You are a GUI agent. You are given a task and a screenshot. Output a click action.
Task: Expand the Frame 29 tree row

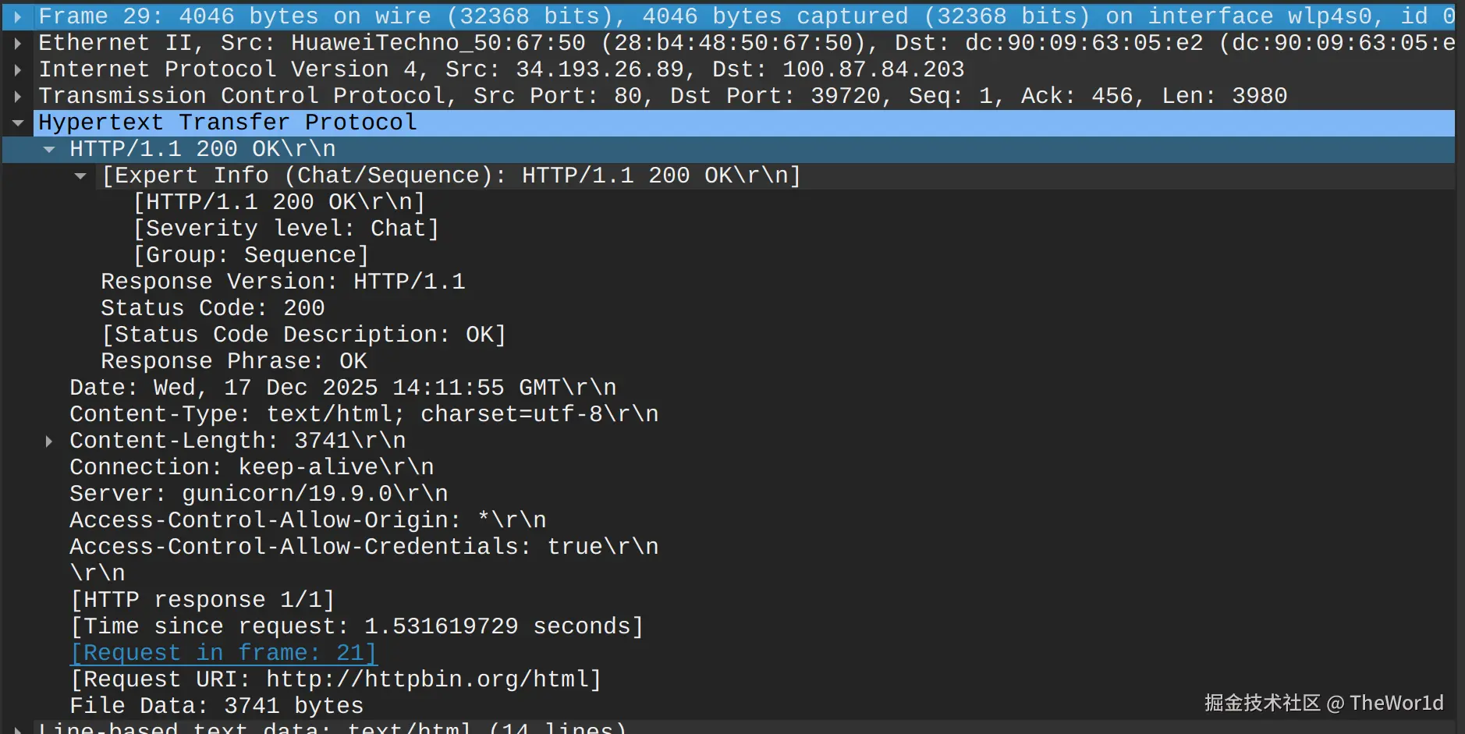[x=18, y=16]
